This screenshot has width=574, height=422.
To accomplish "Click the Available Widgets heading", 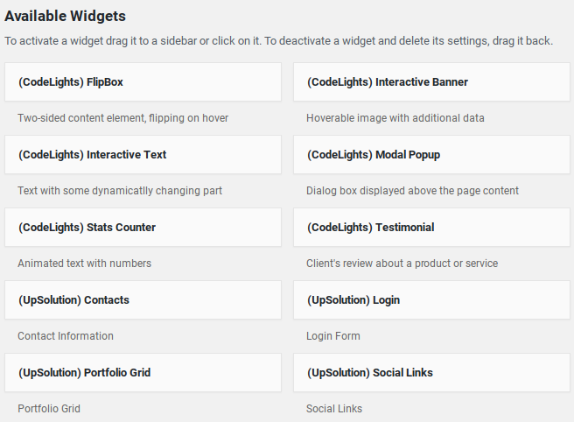I will tap(65, 16).
